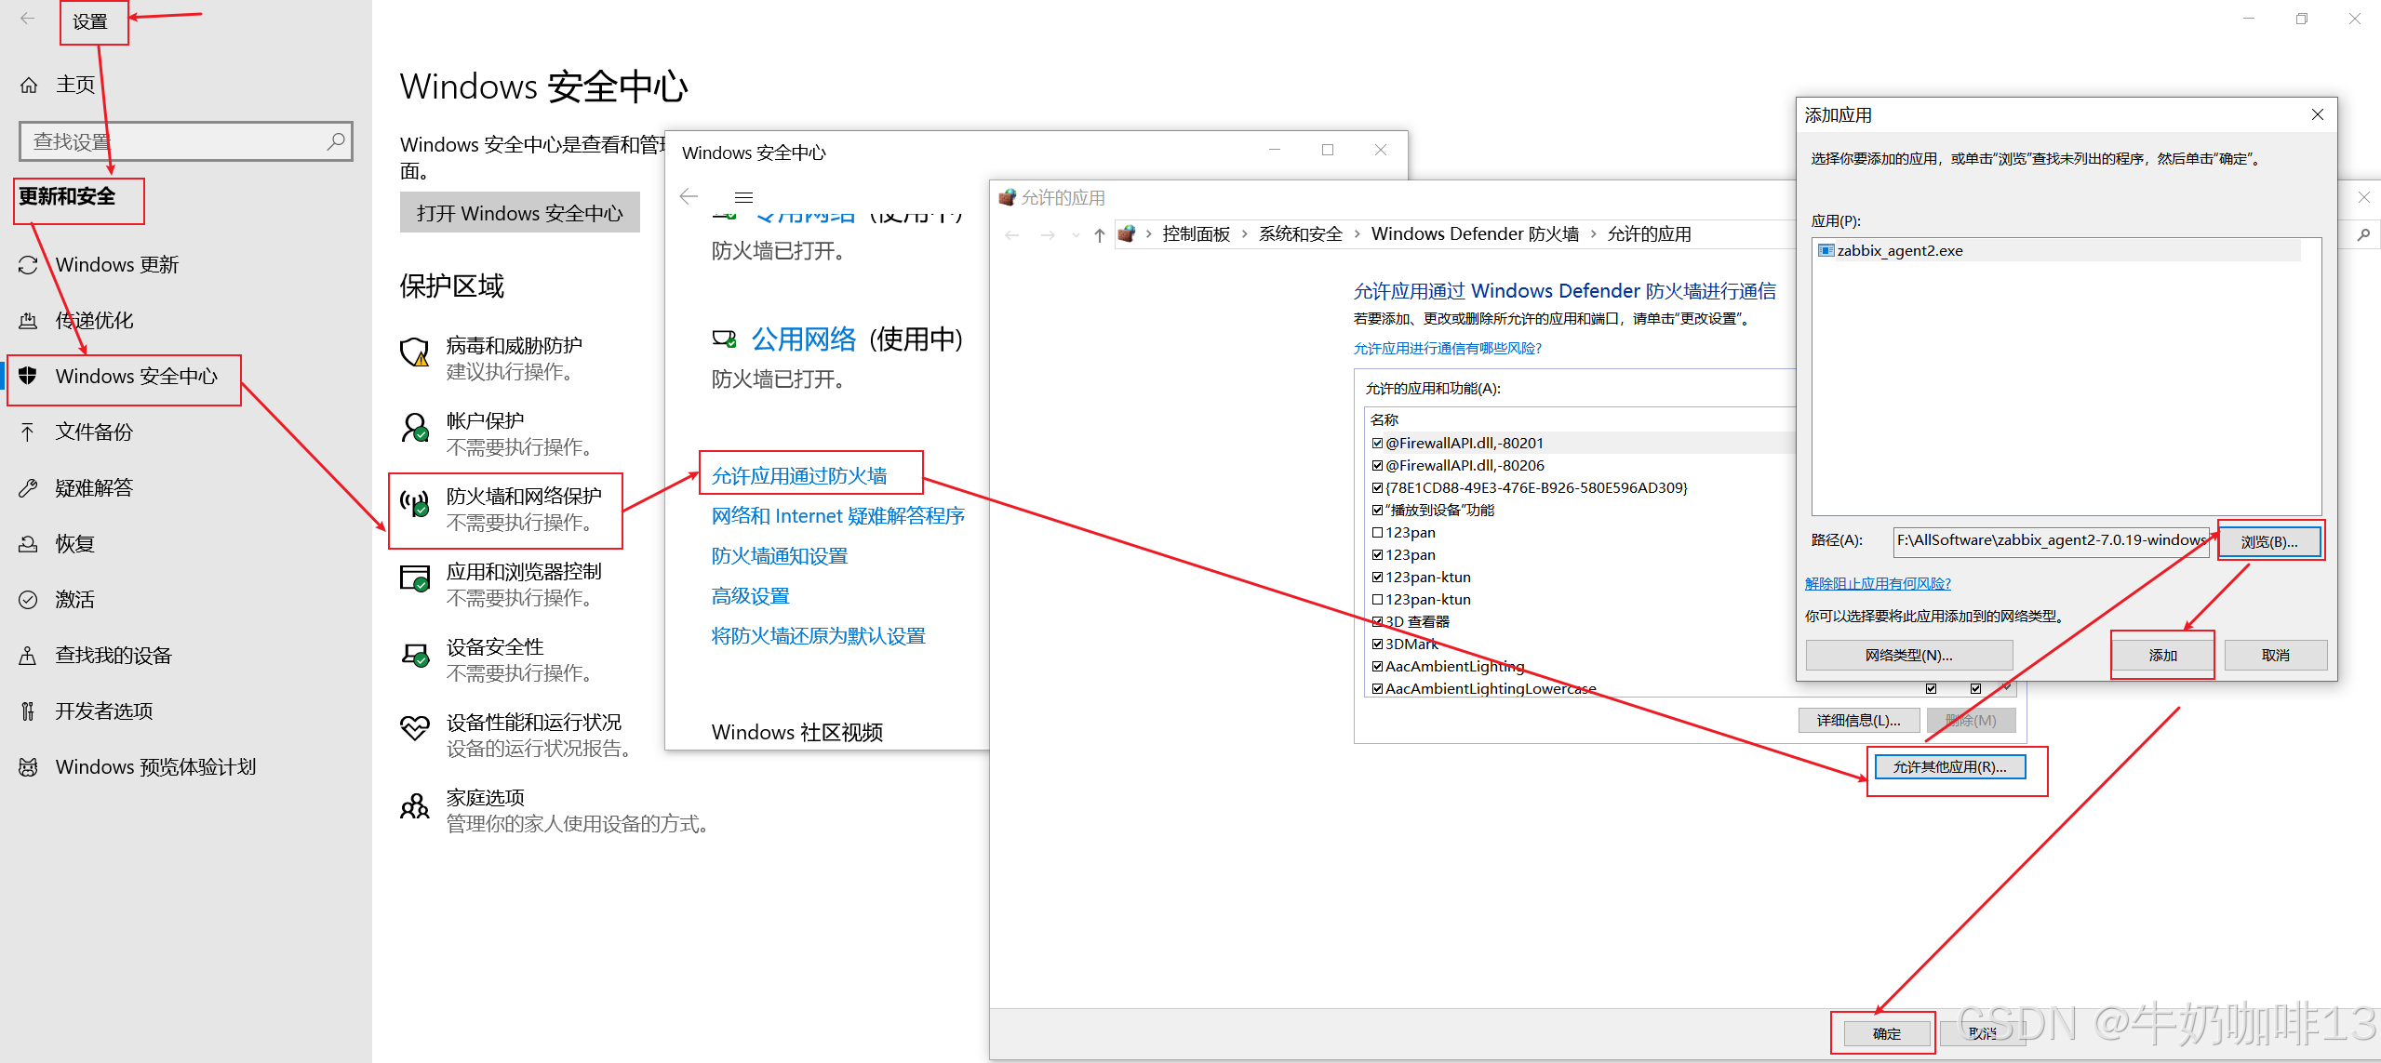
Task: Click the 帐户保护 person icon
Action: [415, 428]
